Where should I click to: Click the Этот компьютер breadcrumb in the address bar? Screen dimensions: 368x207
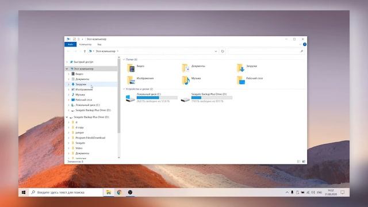(x=105, y=51)
